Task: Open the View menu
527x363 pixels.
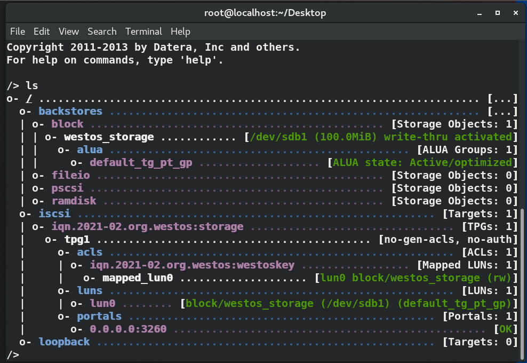Action: [69, 31]
